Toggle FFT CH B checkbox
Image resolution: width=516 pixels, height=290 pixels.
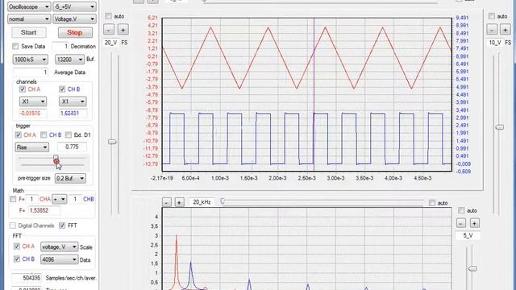click(x=17, y=259)
